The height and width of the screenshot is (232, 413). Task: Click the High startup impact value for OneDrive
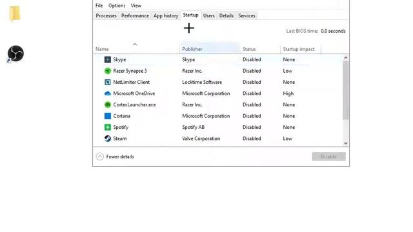coord(288,93)
